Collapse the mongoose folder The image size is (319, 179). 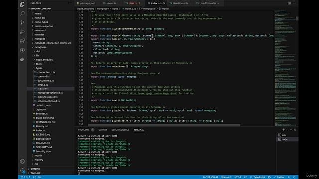point(40,47)
